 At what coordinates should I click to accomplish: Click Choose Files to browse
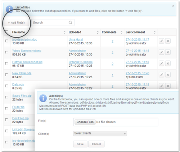point(85,122)
